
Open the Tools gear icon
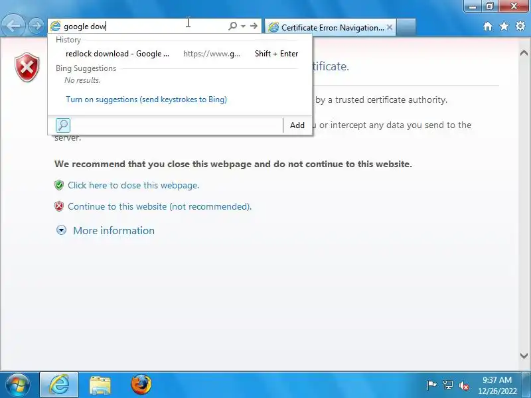click(x=520, y=26)
